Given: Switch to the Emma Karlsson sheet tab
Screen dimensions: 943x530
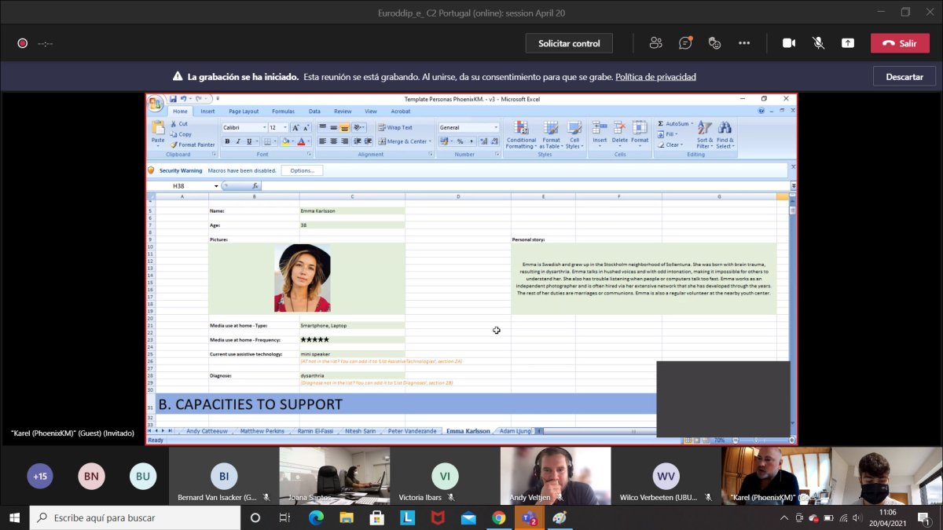Looking at the screenshot, I should pyautogui.click(x=467, y=431).
